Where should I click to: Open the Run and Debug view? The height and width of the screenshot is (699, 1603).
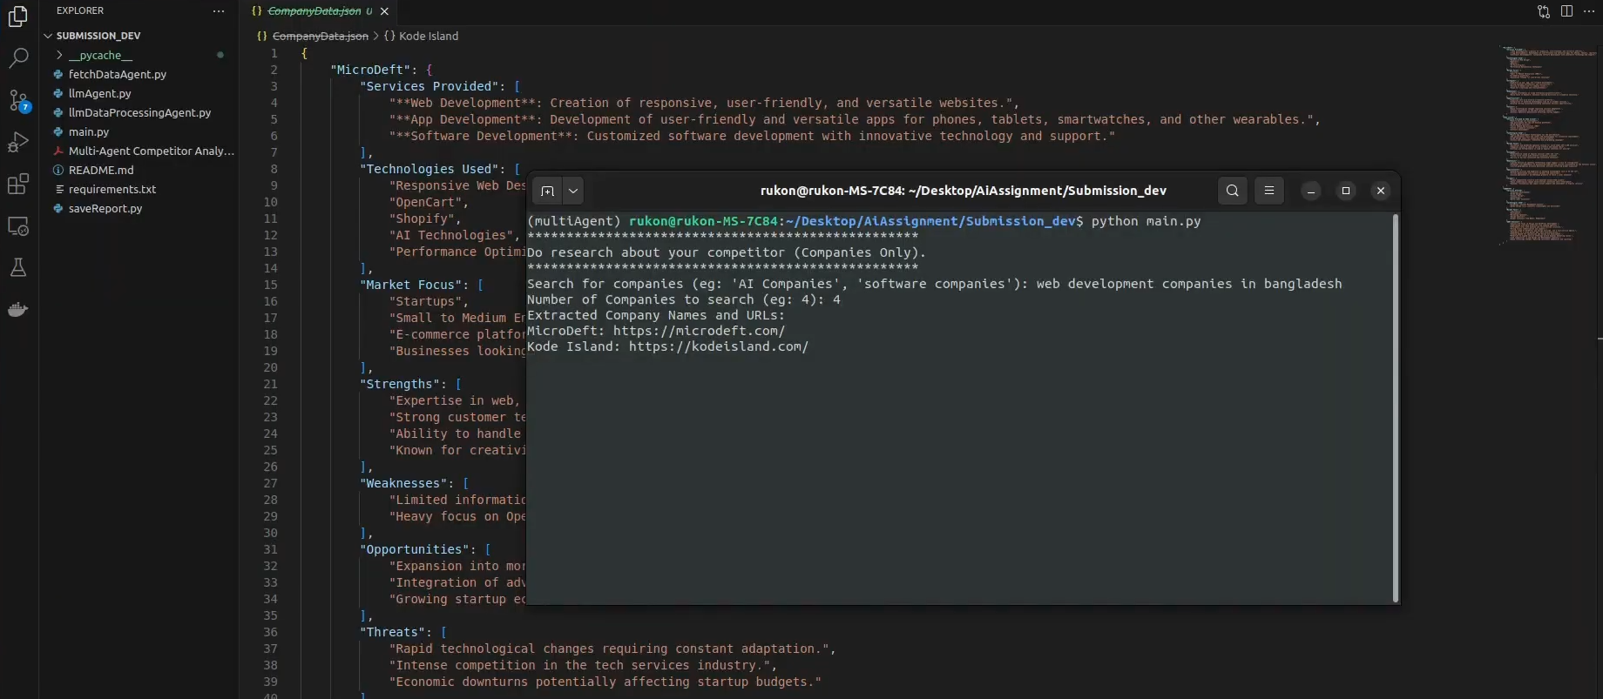point(18,142)
